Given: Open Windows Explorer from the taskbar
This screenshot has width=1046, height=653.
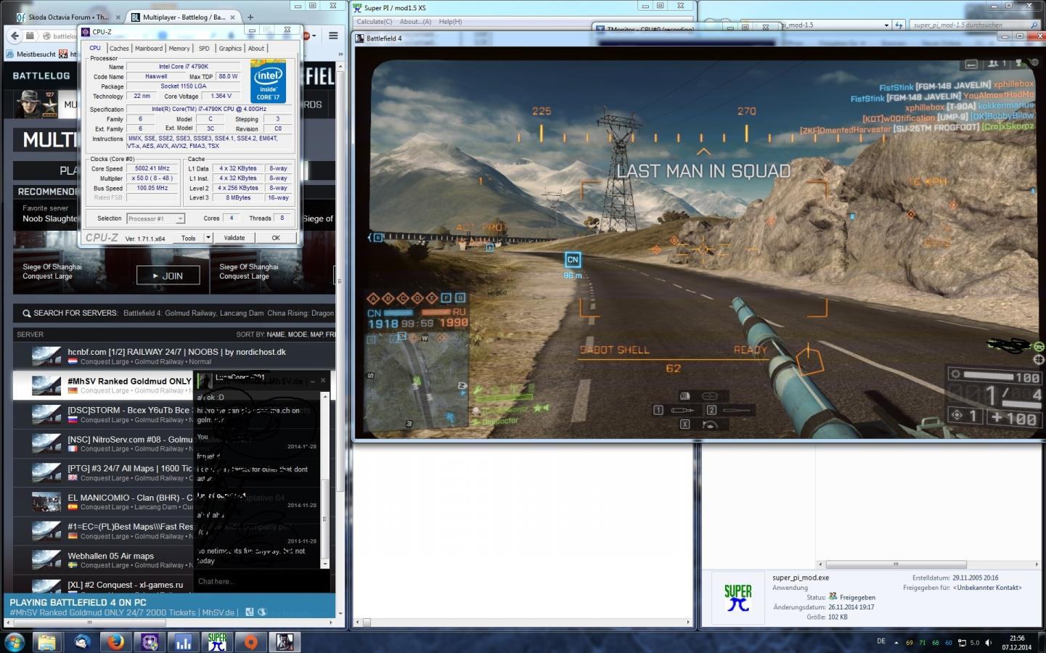Looking at the screenshot, I should coord(47,642).
